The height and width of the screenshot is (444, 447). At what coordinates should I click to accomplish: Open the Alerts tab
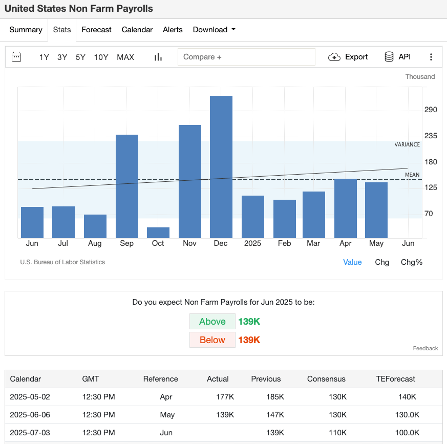click(173, 30)
